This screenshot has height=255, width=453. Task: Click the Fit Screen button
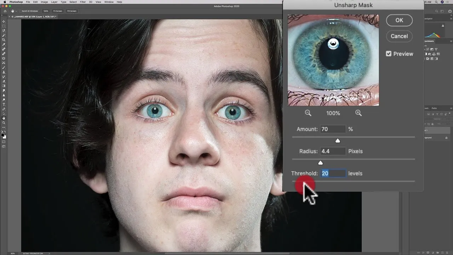pyautogui.click(x=57, y=11)
